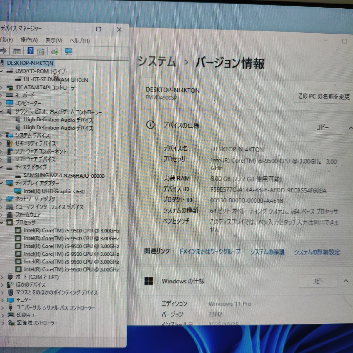This screenshot has width=353, height=353.
Task: Open the partially visible ファイル(F) menu
Action: (x=6, y=40)
